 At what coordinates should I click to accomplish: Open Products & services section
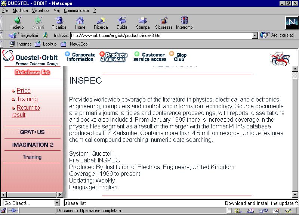click(114, 57)
